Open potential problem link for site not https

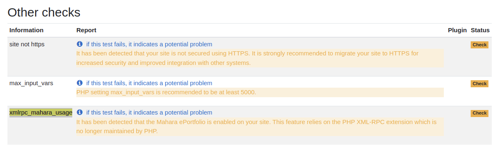tap(149, 44)
